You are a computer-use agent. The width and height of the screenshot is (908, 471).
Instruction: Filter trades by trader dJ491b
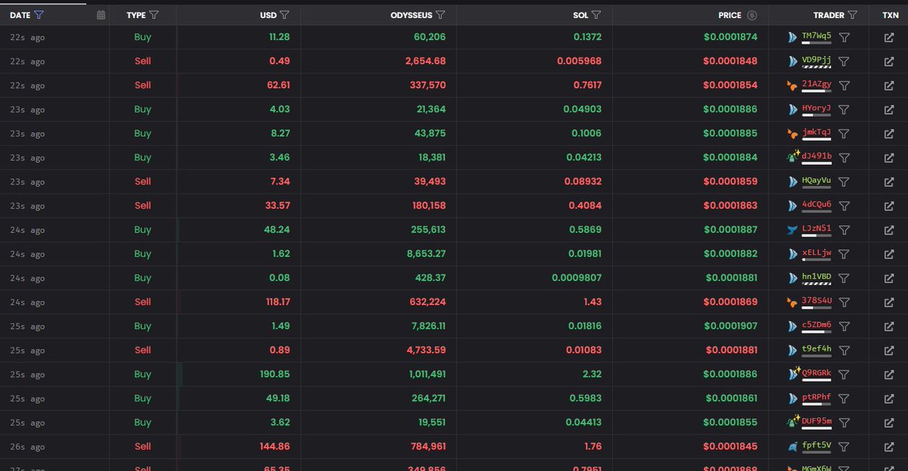click(844, 158)
